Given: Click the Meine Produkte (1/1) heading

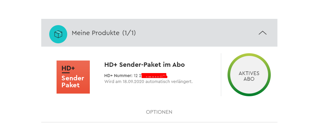Looking at the screenshot, I should [104, 33].
